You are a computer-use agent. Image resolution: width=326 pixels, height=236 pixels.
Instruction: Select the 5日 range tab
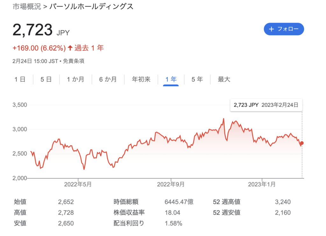click(x=46, y=80)
